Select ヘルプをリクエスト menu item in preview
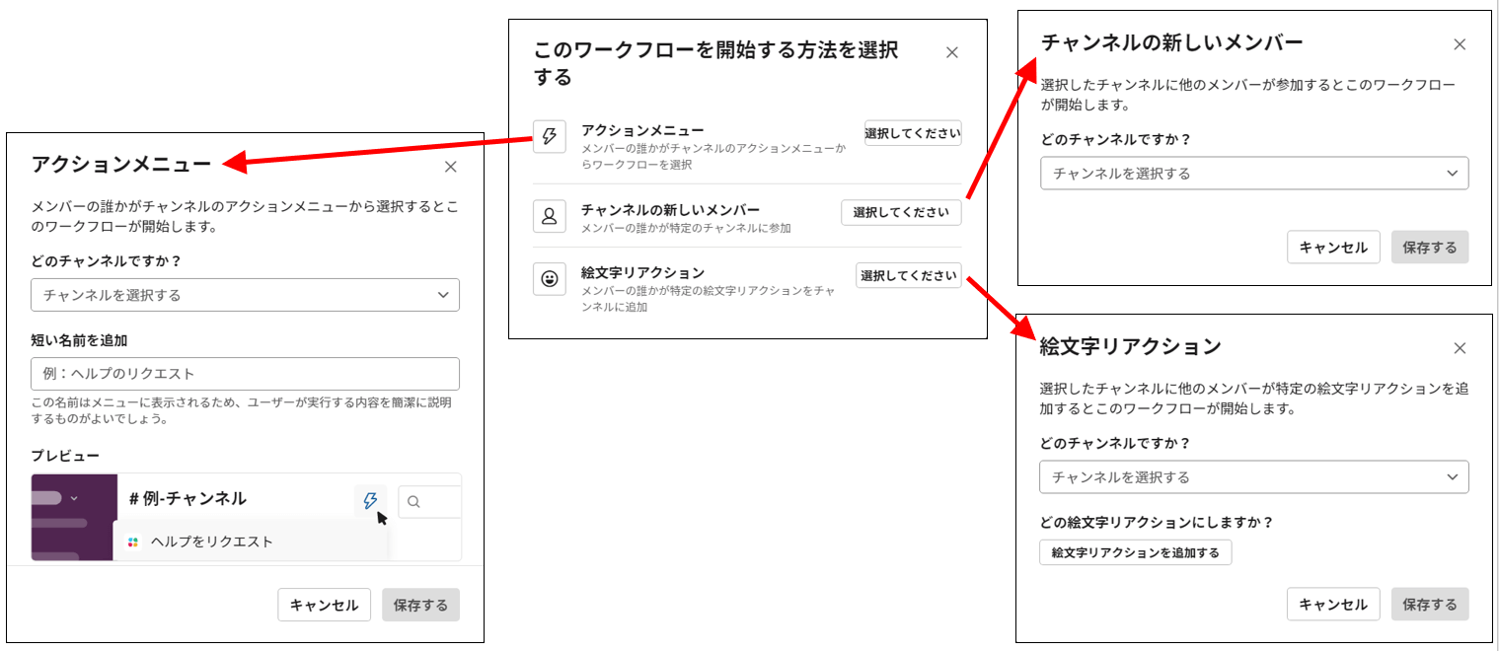 click(211, 542)
